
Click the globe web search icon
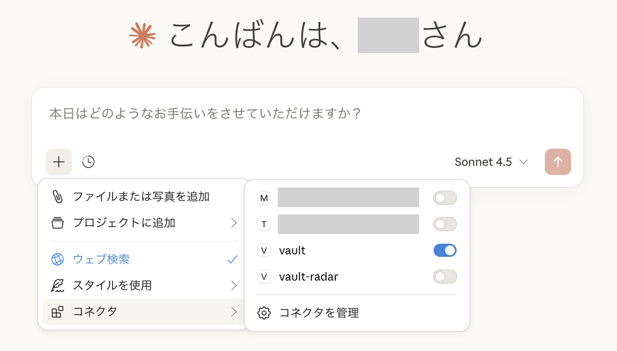[57, 259]
